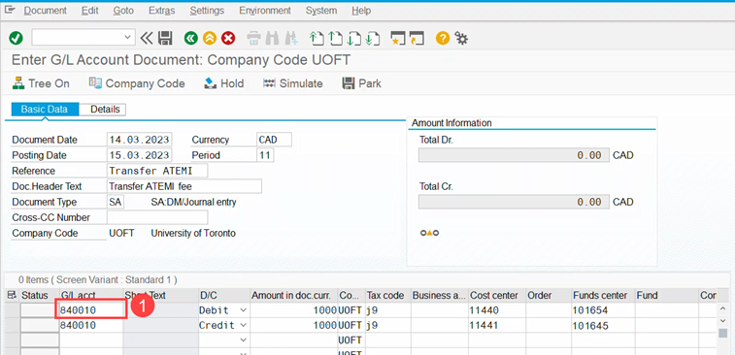Image resolution: width=735 pixels, height=355 pixels.
Task: Open D/C dropdown in third empty row
Action: point(244,339)
